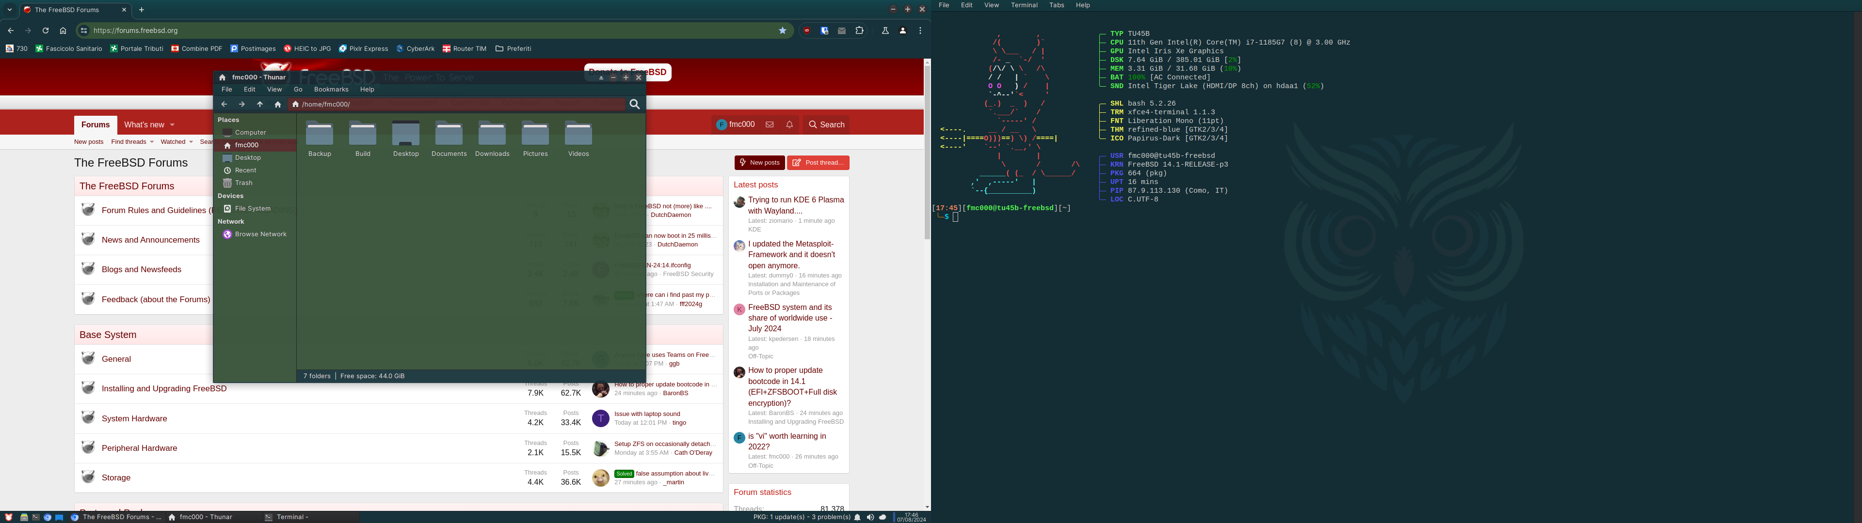This screenshot has width=1862, height=523.
Task: Open the terminal's Terminal menu
Action: 1024,5
